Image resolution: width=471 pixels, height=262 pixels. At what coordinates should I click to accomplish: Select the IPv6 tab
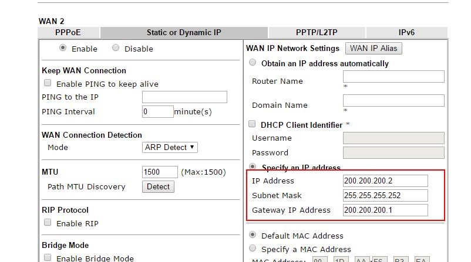pyautogui.click(x=406, y=33)
